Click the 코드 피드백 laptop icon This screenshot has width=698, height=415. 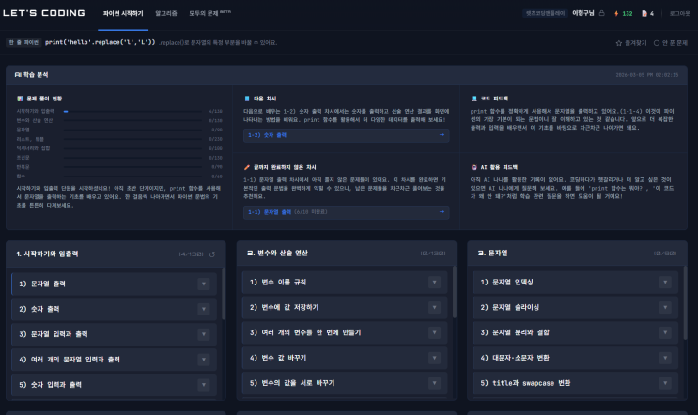coord(473,99)
